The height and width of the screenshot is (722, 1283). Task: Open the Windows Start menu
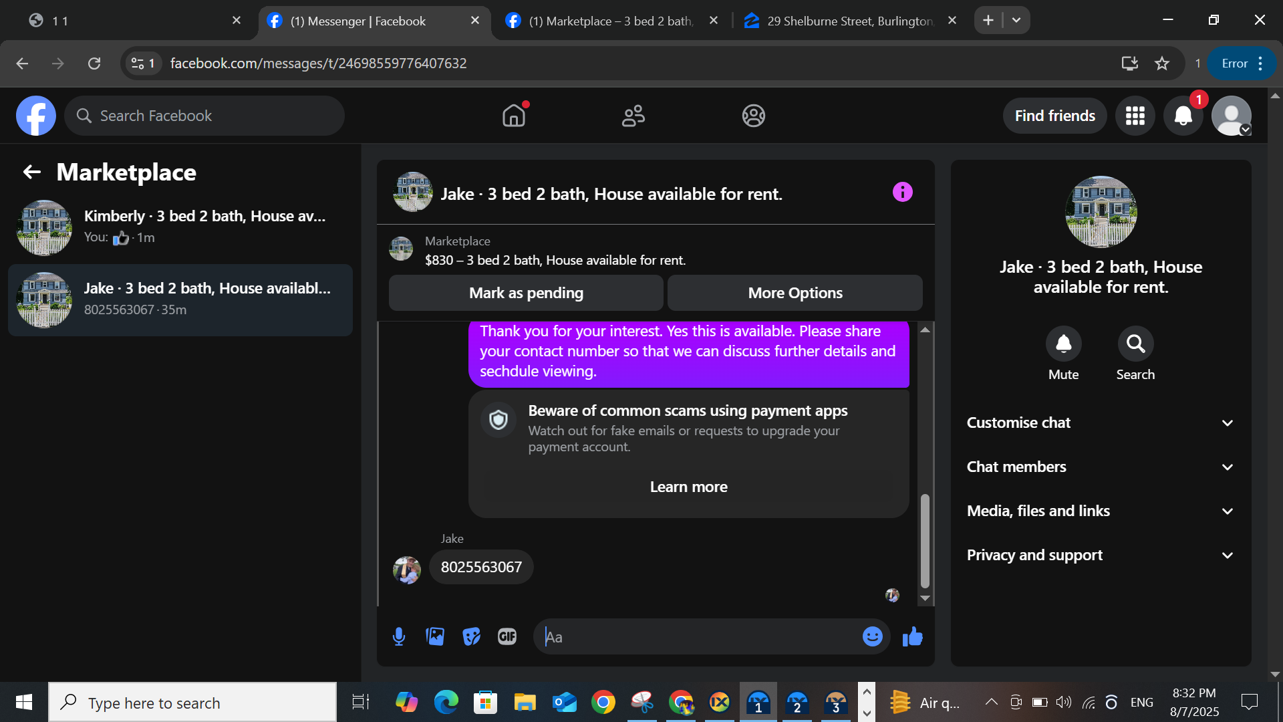click(24, 702)
